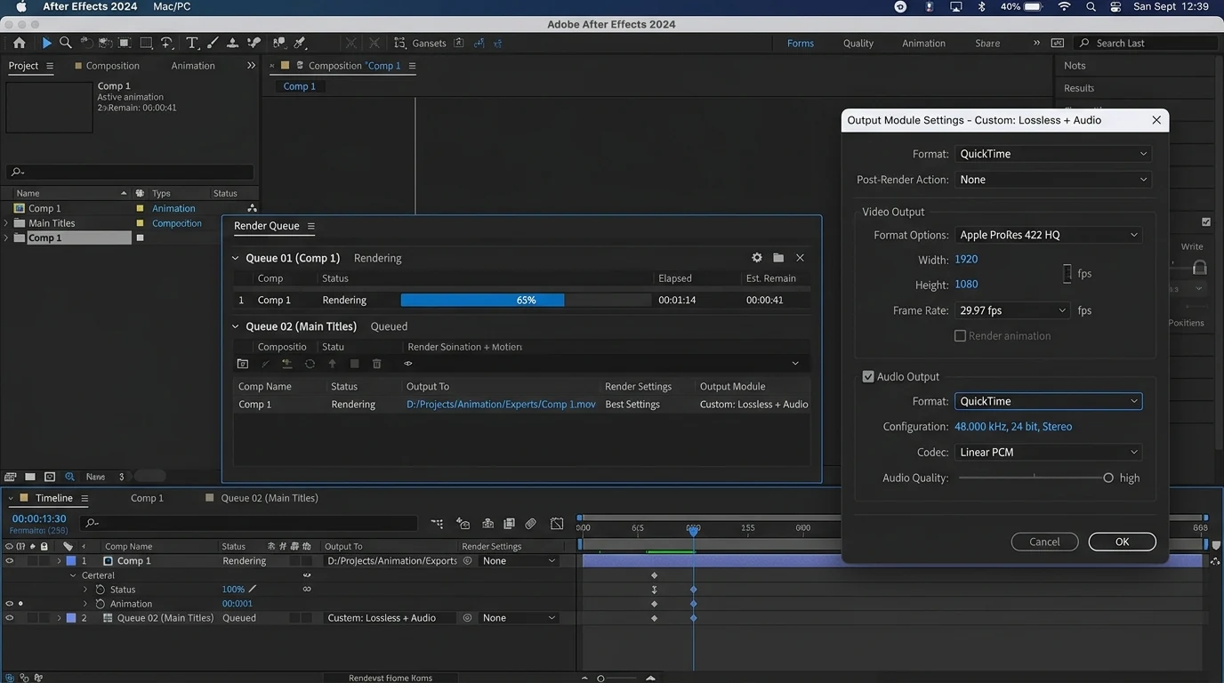Click Cancel in Output Module Settings
The image size is (1224, 683).
pyautogui.click(x=1044, y=542)
